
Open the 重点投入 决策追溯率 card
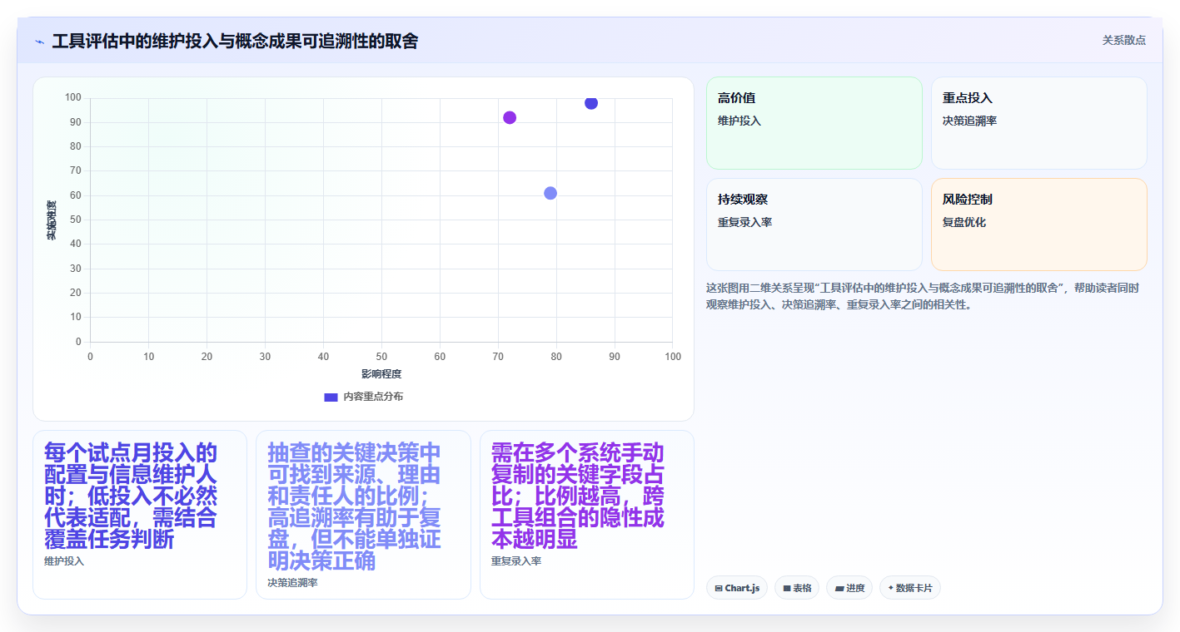[x=1038, y=123]
